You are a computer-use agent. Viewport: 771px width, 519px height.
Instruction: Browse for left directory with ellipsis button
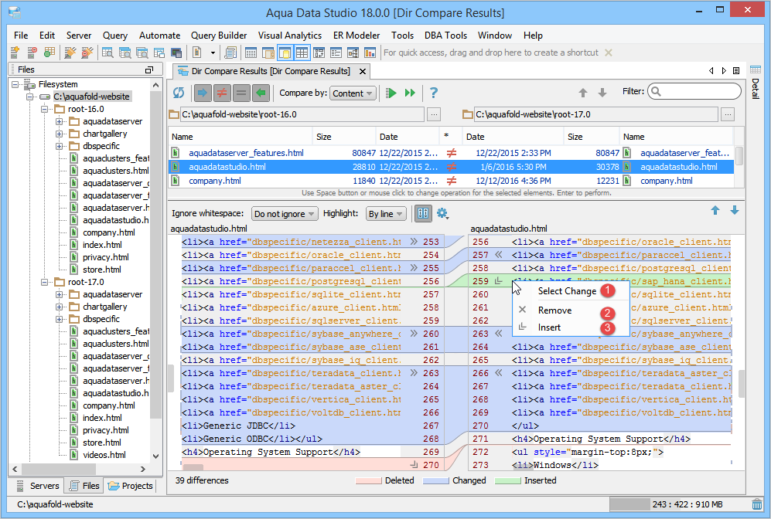tap(434, 114)
